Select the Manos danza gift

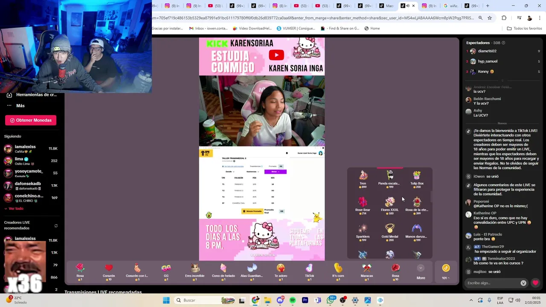417,233
